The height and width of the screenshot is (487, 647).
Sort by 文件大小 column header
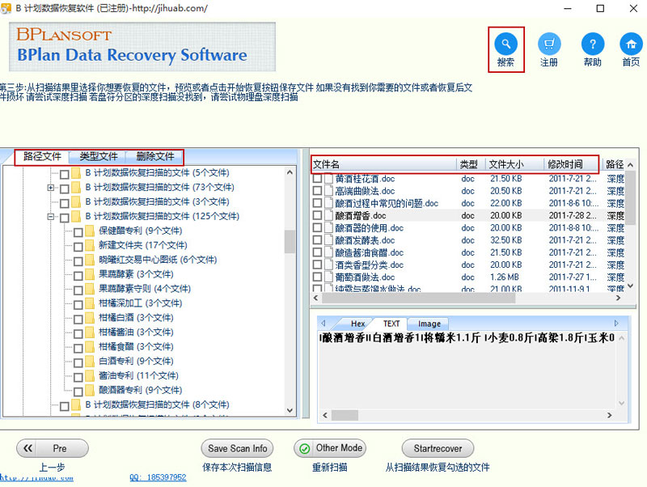pyautogui.click(x=507, y=164)
